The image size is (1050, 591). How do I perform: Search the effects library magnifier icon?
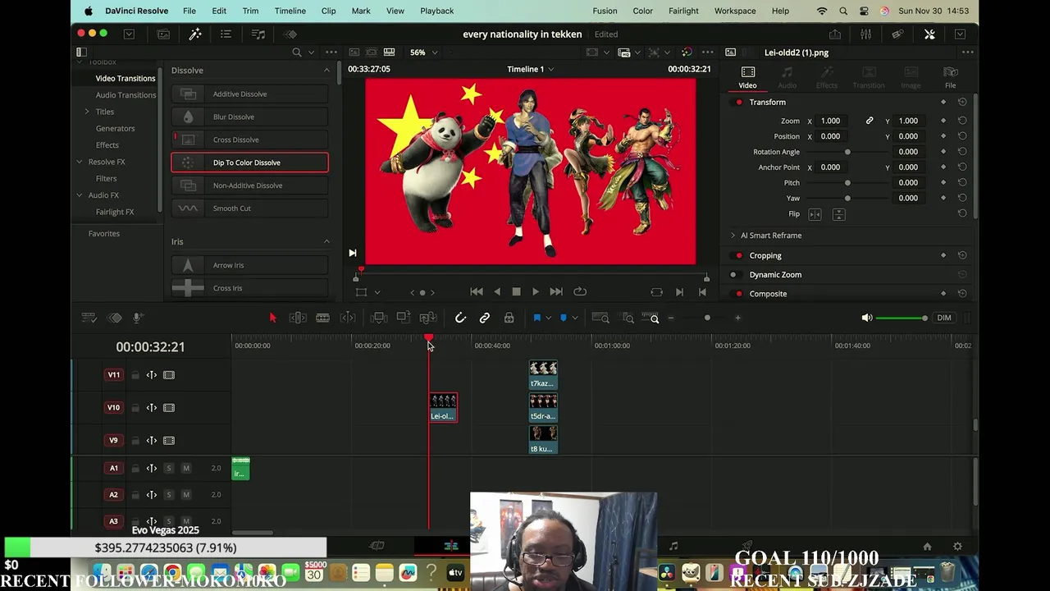click(297, 53)
